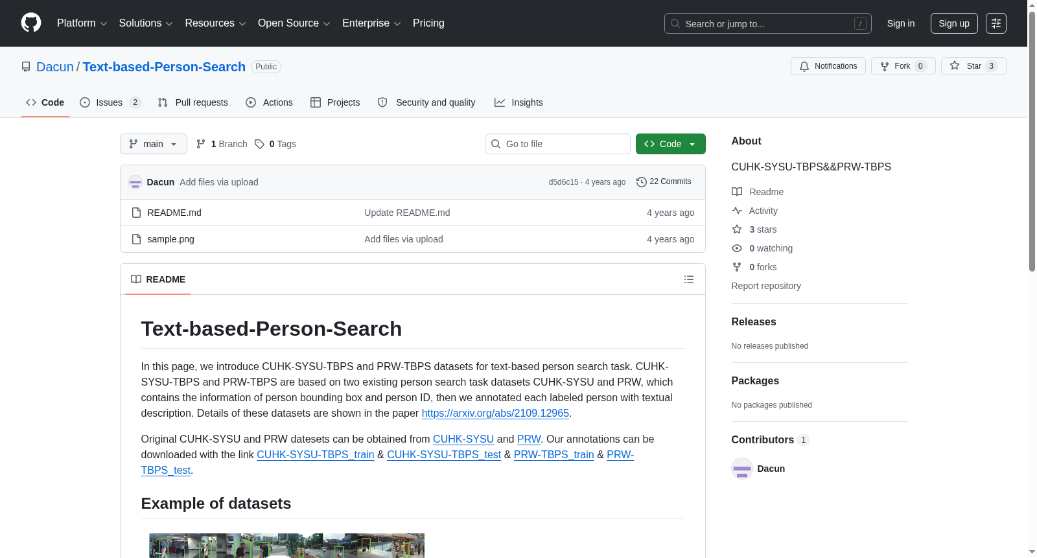Image resolution: width=1037 pixels, height=558 pixels.
Task: Open the dataset example image
Action: (x=286, y=546)
